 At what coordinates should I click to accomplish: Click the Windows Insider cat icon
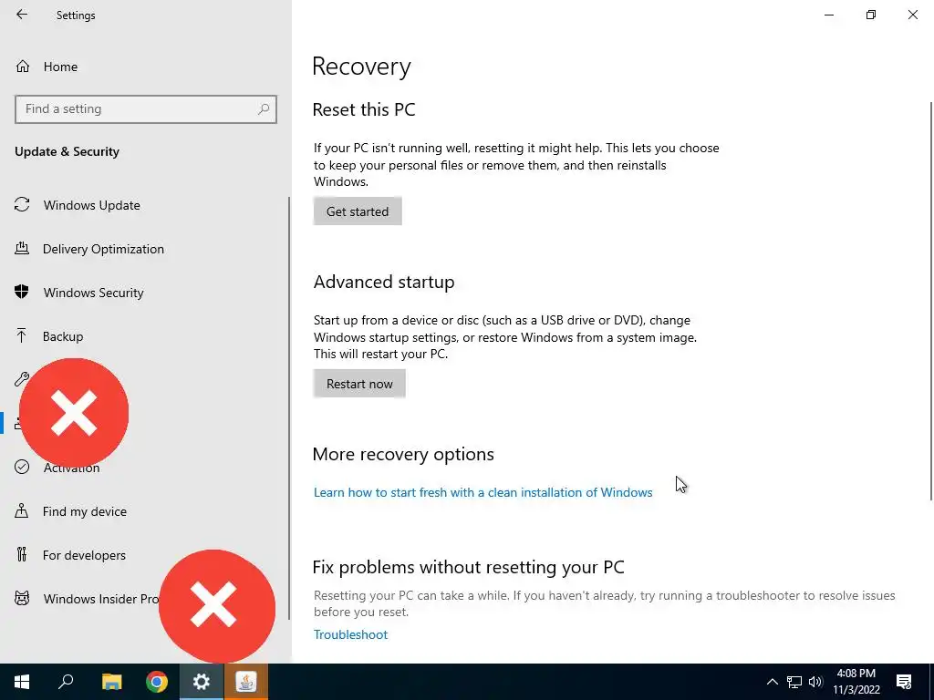tap(22, 598)
